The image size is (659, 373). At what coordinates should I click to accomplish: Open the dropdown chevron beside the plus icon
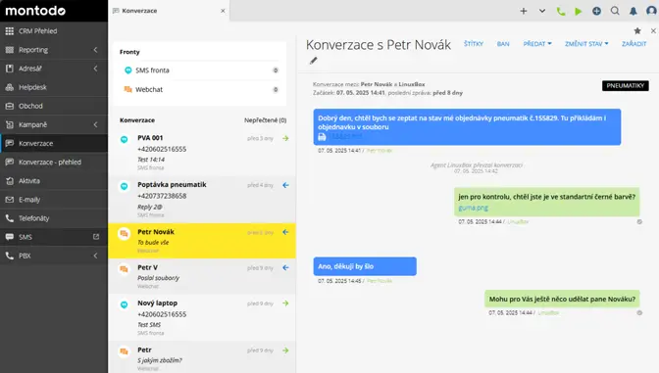(542, 12)
